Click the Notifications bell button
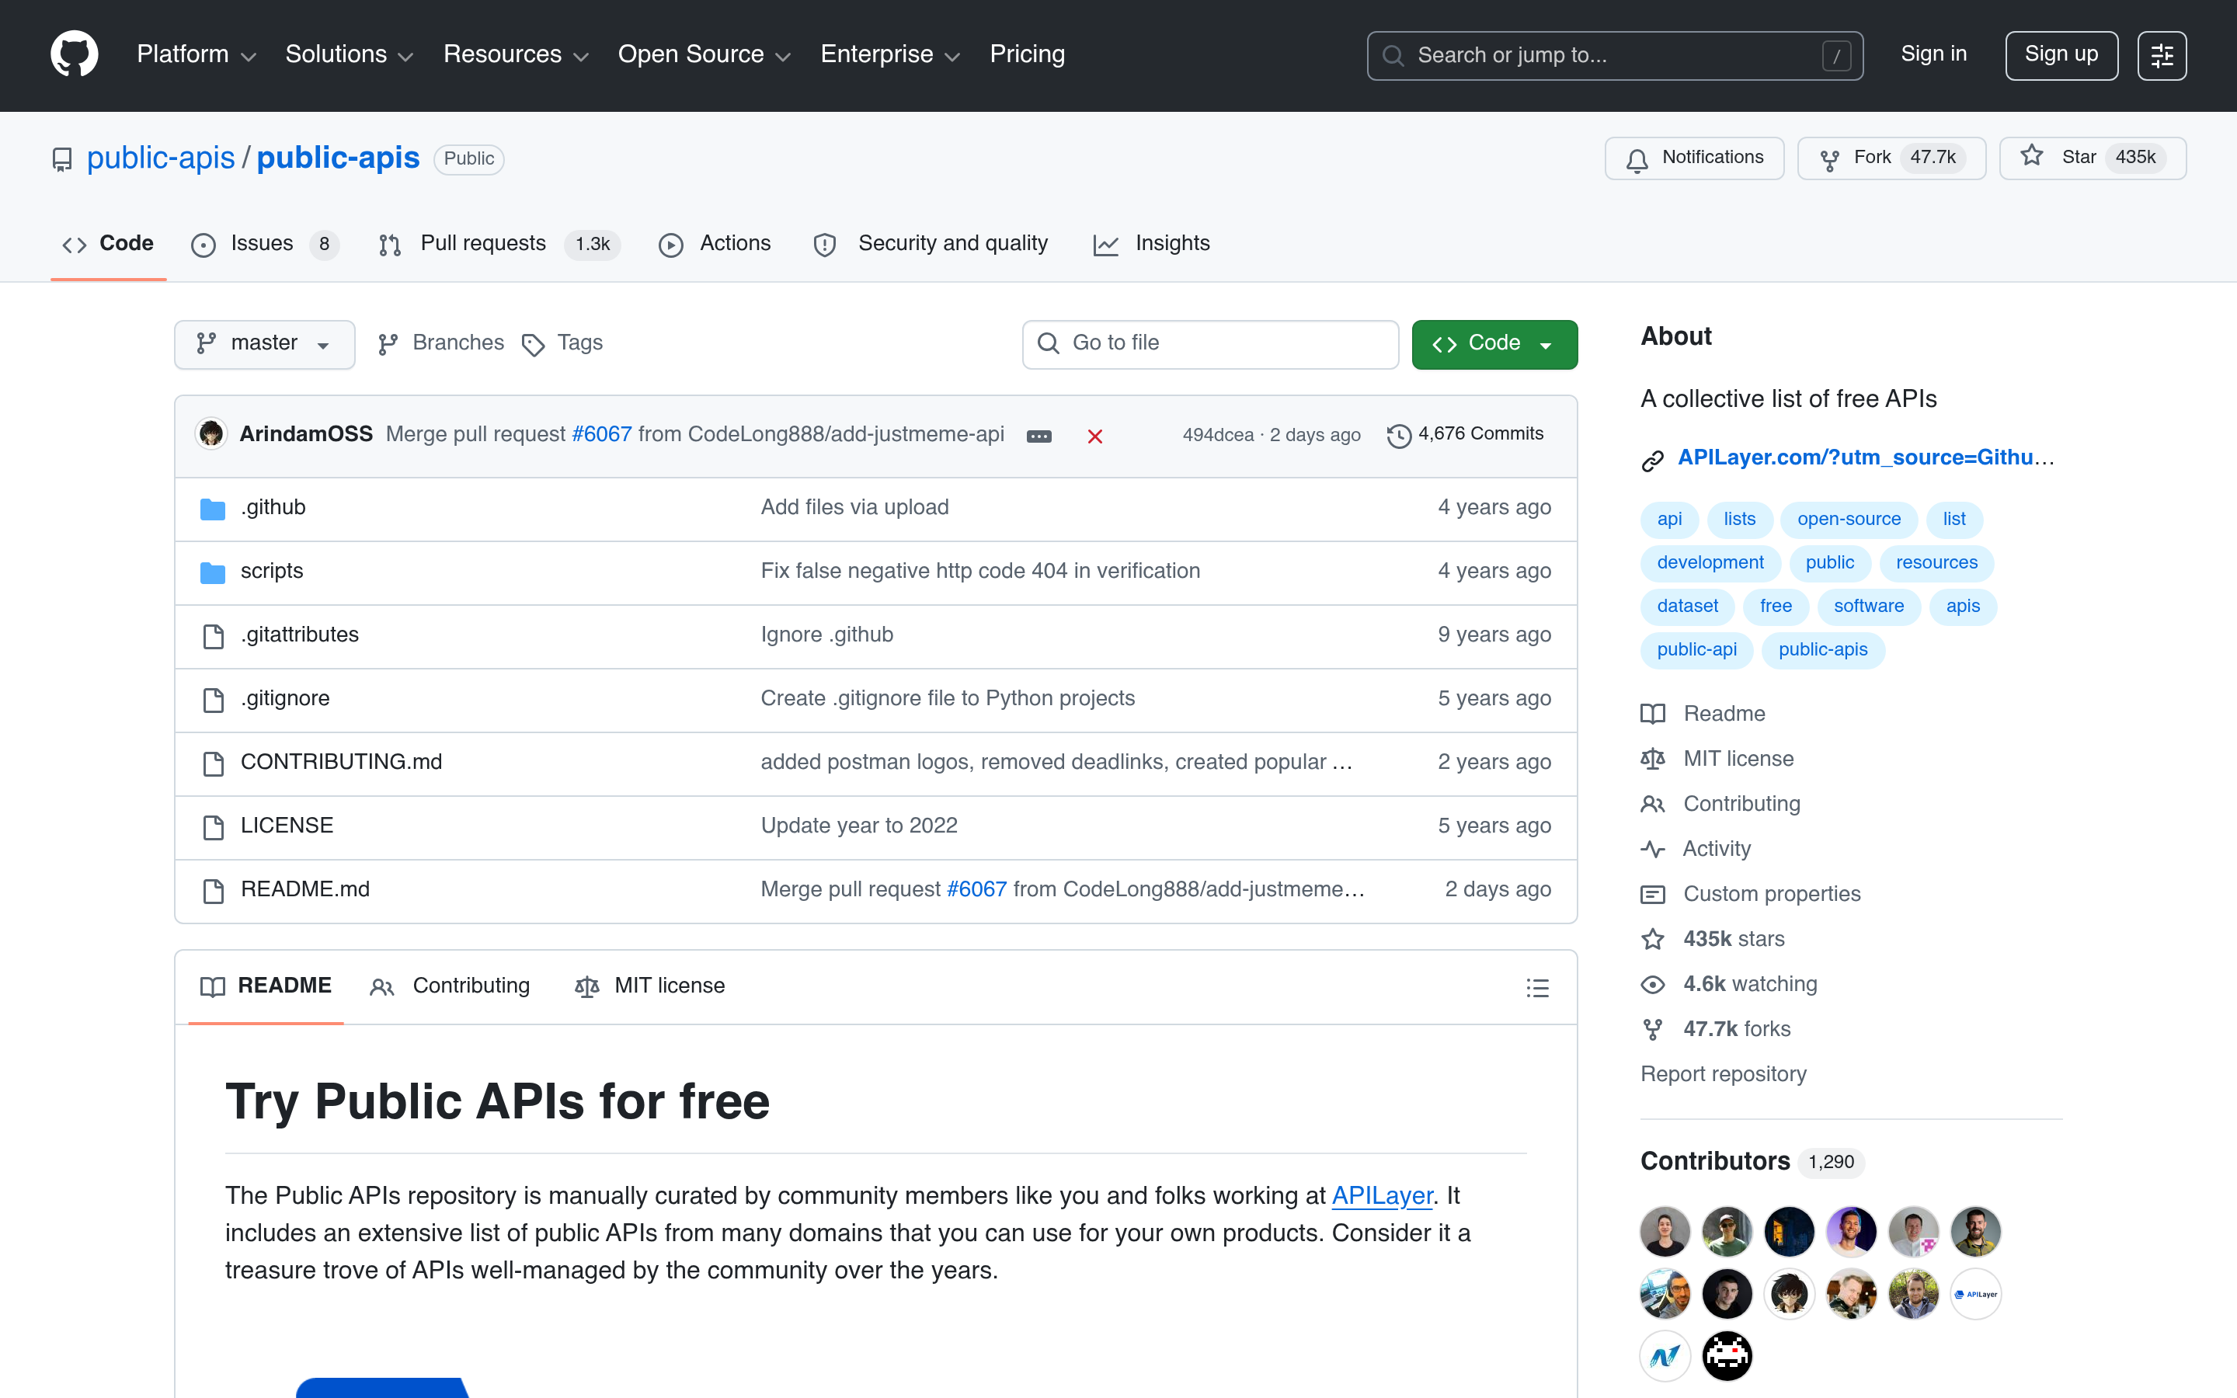2237x1398 pixels. point(1693,158)
